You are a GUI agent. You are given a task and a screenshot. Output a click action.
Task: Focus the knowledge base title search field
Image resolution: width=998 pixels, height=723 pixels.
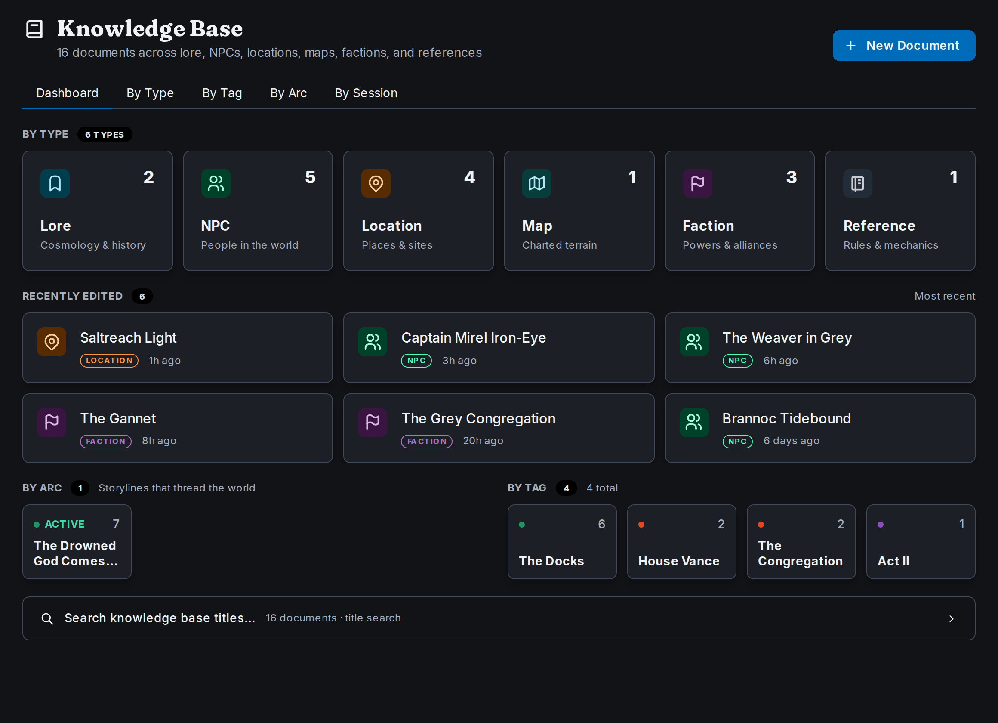tap(499, 619)
